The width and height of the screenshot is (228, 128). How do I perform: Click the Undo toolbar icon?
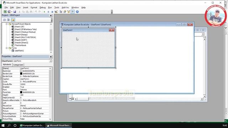point(36,12)
